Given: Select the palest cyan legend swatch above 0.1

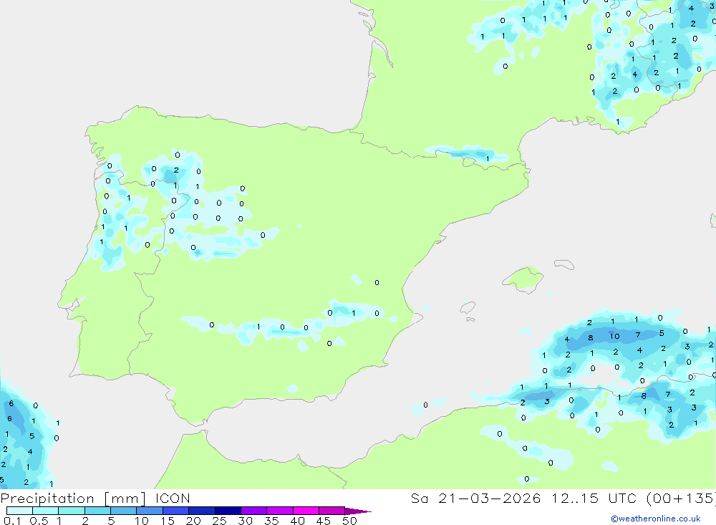Looking at the screenshot, I should (19, 511).
